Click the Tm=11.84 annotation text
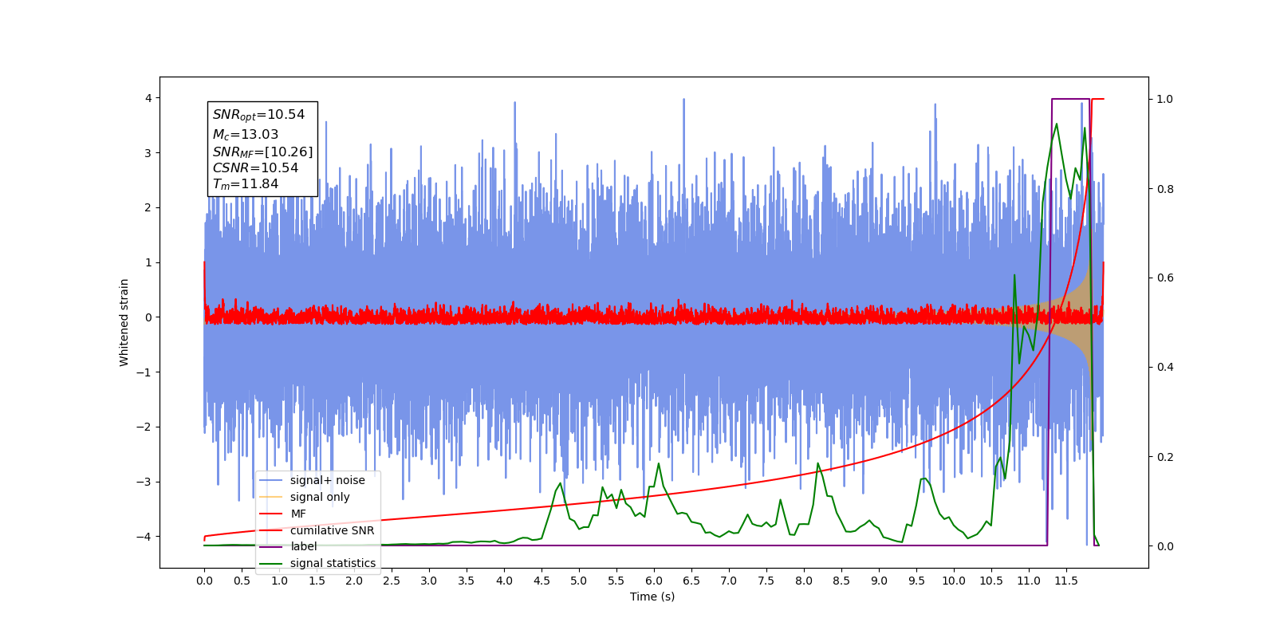This screenshot has height=638, width=1276. pyautogui.click(x=246, y=184)
